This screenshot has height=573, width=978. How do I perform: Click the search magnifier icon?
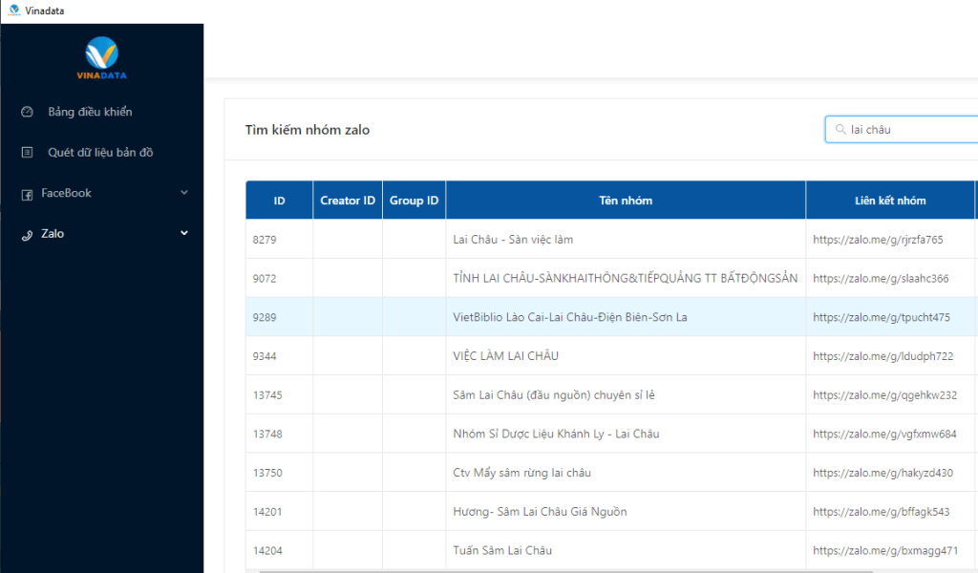(840, 129)
